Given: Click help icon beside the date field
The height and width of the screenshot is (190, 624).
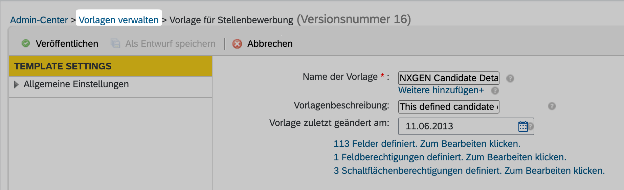Looking at the screenshot, I should point(531,126).
